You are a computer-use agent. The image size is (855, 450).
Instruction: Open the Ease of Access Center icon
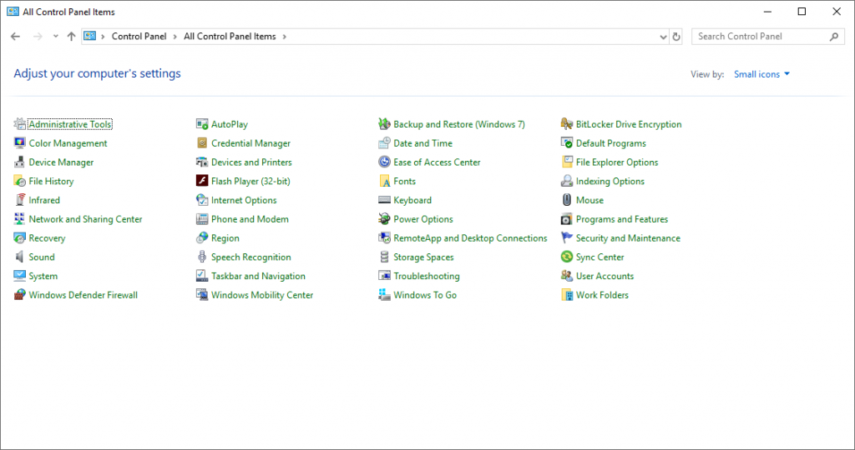pyautogui.click(x=384, y=162)
